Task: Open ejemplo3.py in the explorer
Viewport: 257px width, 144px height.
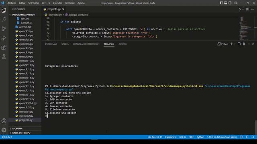Action: click(26, 31)
